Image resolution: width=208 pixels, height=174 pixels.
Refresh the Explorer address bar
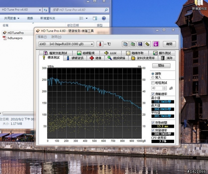(45, 10)
